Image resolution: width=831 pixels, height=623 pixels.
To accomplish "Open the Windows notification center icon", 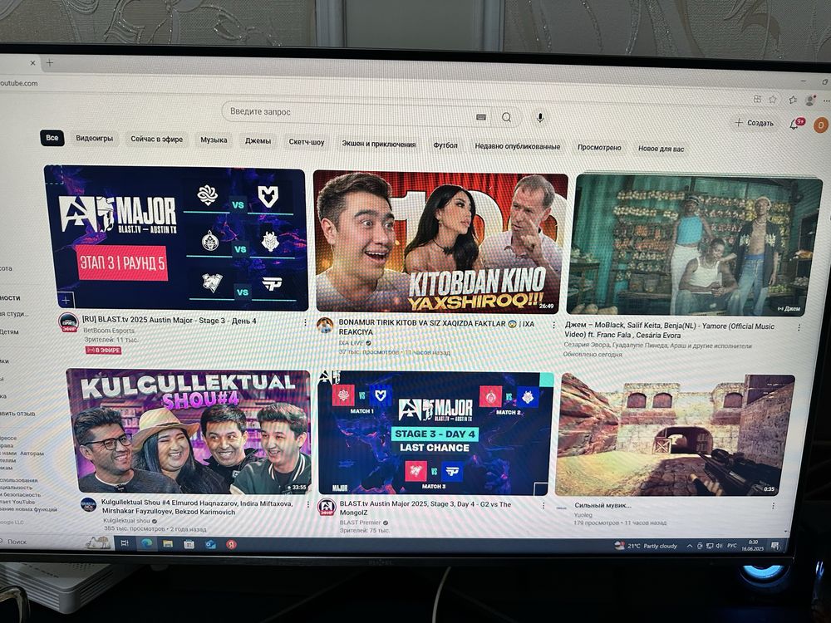I will click(774, 546).
